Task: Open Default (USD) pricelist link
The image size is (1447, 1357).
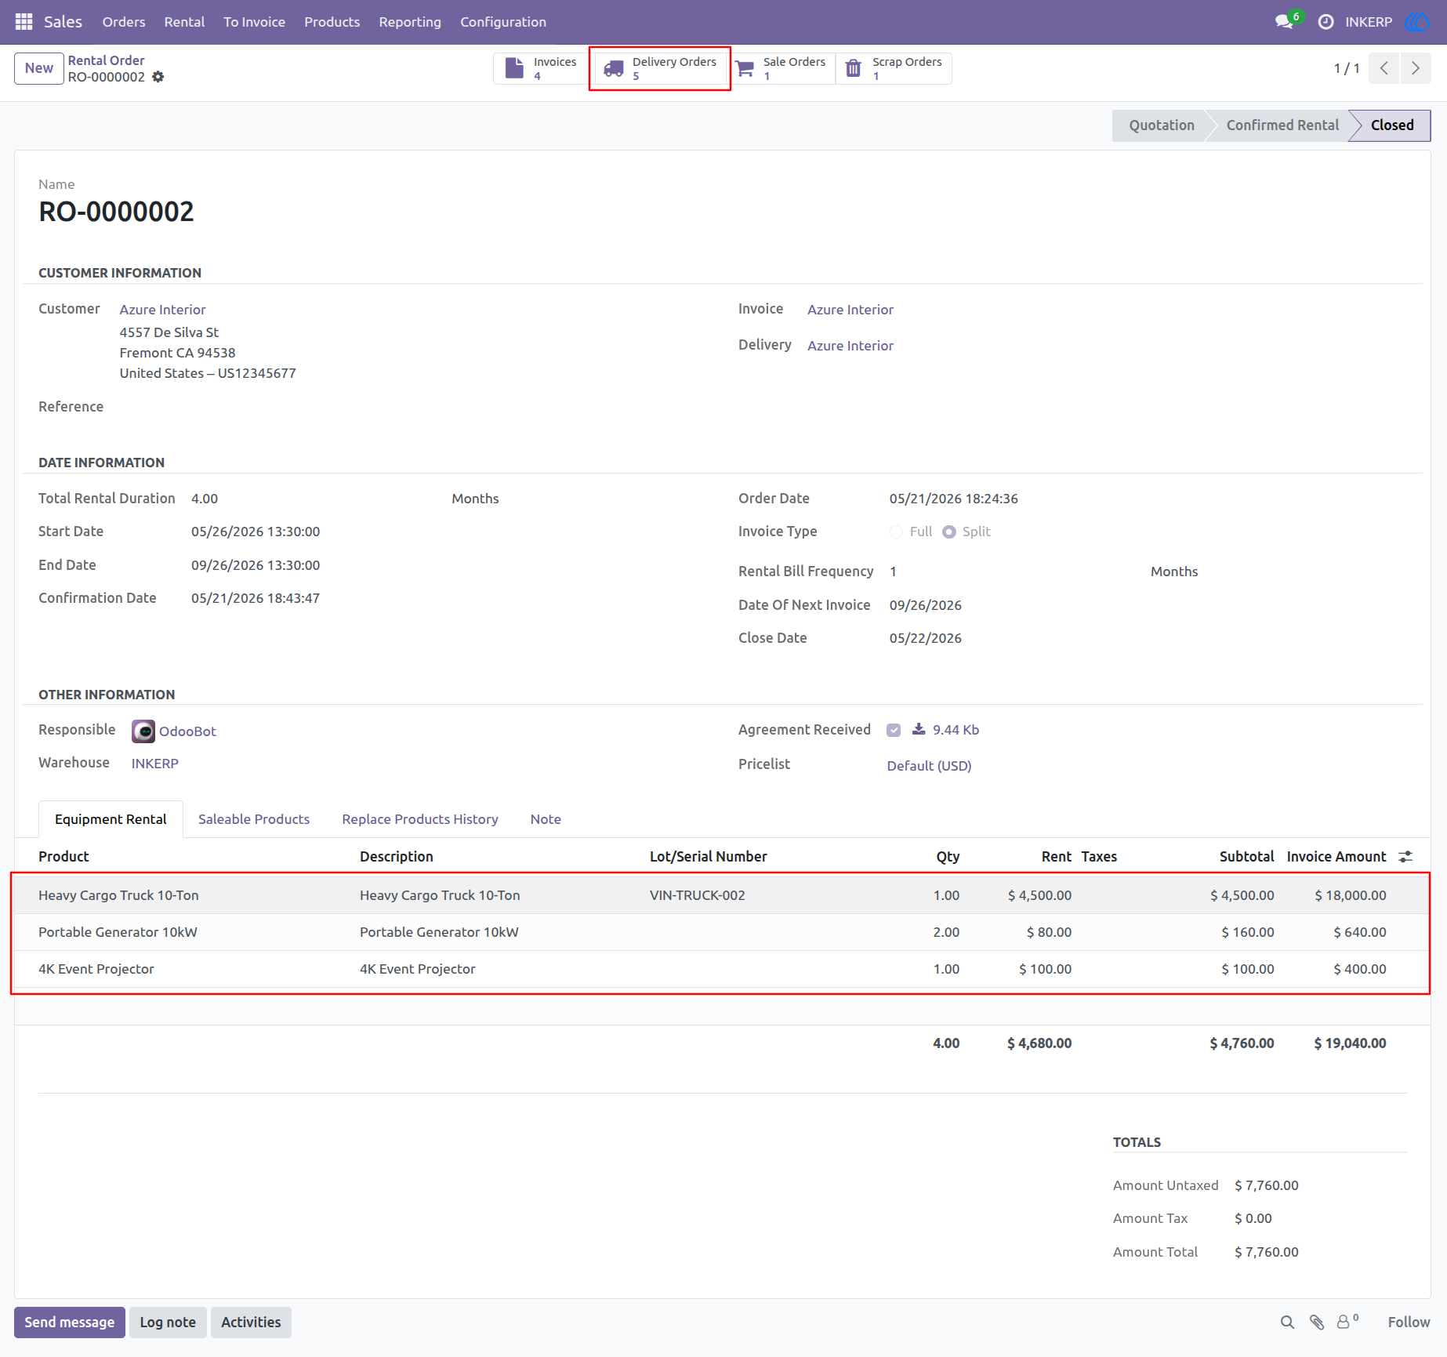Action: pyautogui.click(x=929, y=766)
